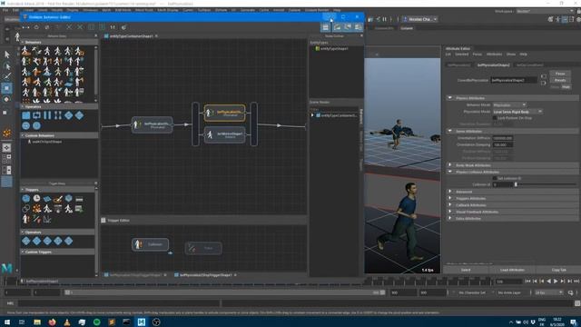Add the Loop operator icon in behavior Operators
The width and height of the screenshot is (581, 327).
(x=36, y=115)
